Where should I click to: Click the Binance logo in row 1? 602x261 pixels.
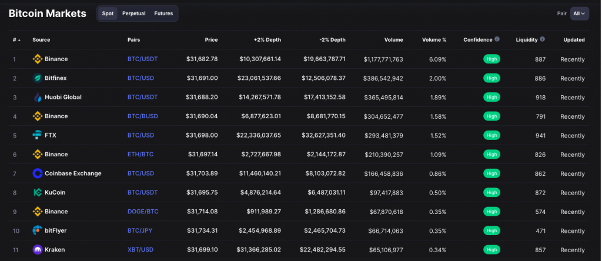pos(37,59)
